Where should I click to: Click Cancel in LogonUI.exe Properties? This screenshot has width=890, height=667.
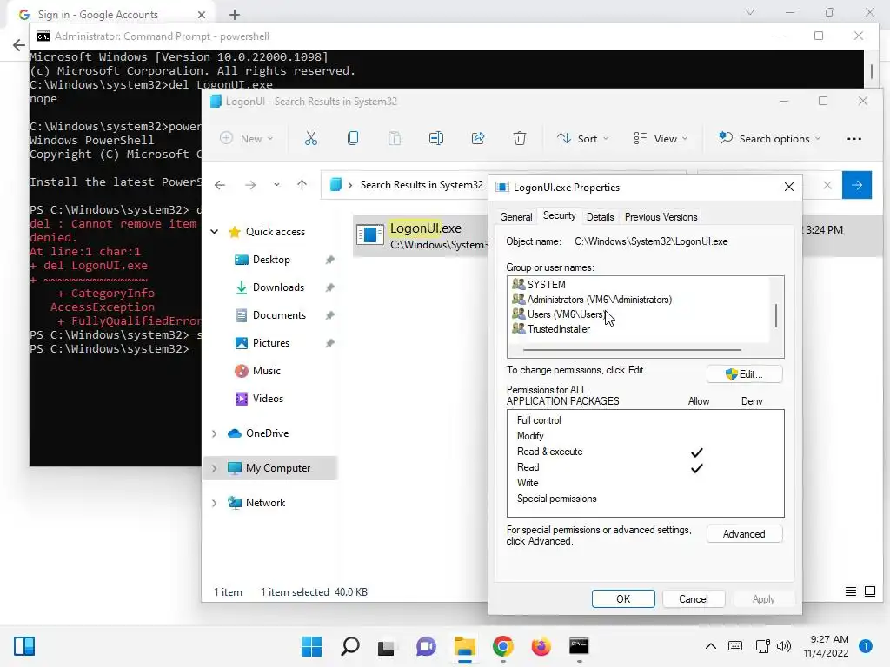click(x=693, y=599)
